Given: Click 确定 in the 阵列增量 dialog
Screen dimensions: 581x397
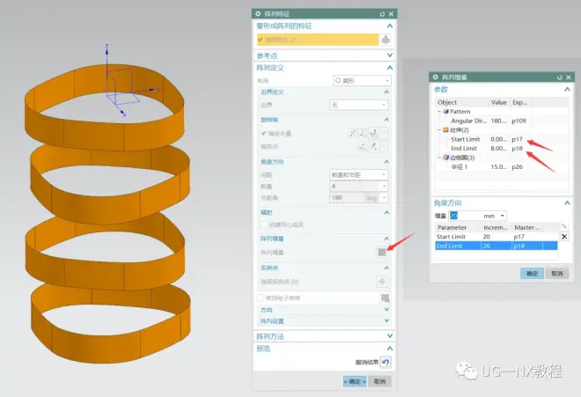Looking at the screenshot, I should (531, 274).
